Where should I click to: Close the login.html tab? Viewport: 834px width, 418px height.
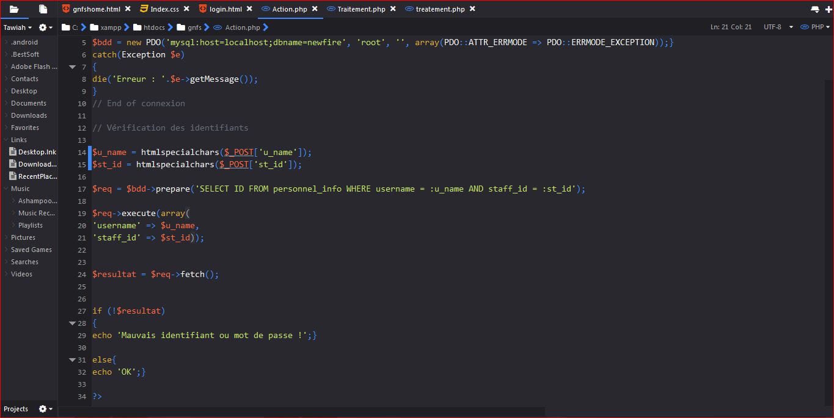point(249,9)
